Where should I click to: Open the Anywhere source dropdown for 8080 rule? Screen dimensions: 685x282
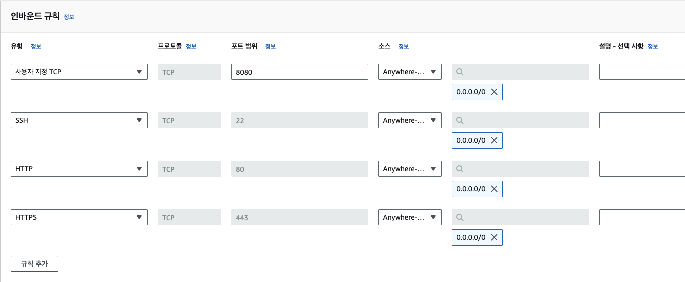coord(410,72)
